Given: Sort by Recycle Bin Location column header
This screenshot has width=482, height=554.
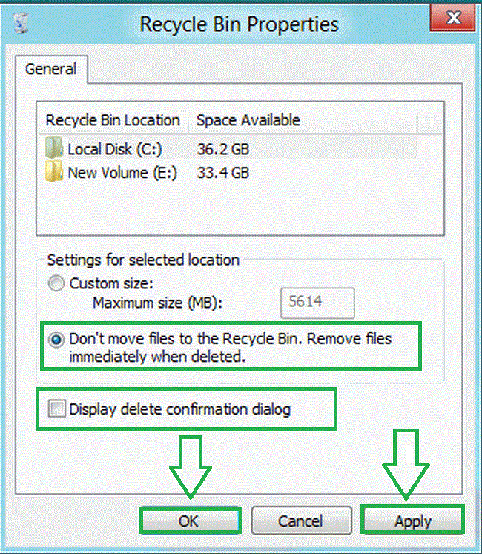Looking at the screenshot, I should [x=113, y=120].
